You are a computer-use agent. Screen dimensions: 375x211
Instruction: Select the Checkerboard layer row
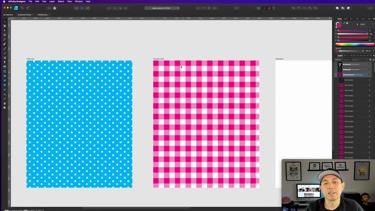[353, 75]
